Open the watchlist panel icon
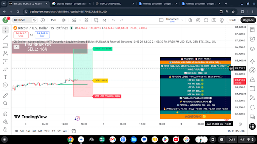The height and width of the screenshot is (144, 257). point(252,30)
